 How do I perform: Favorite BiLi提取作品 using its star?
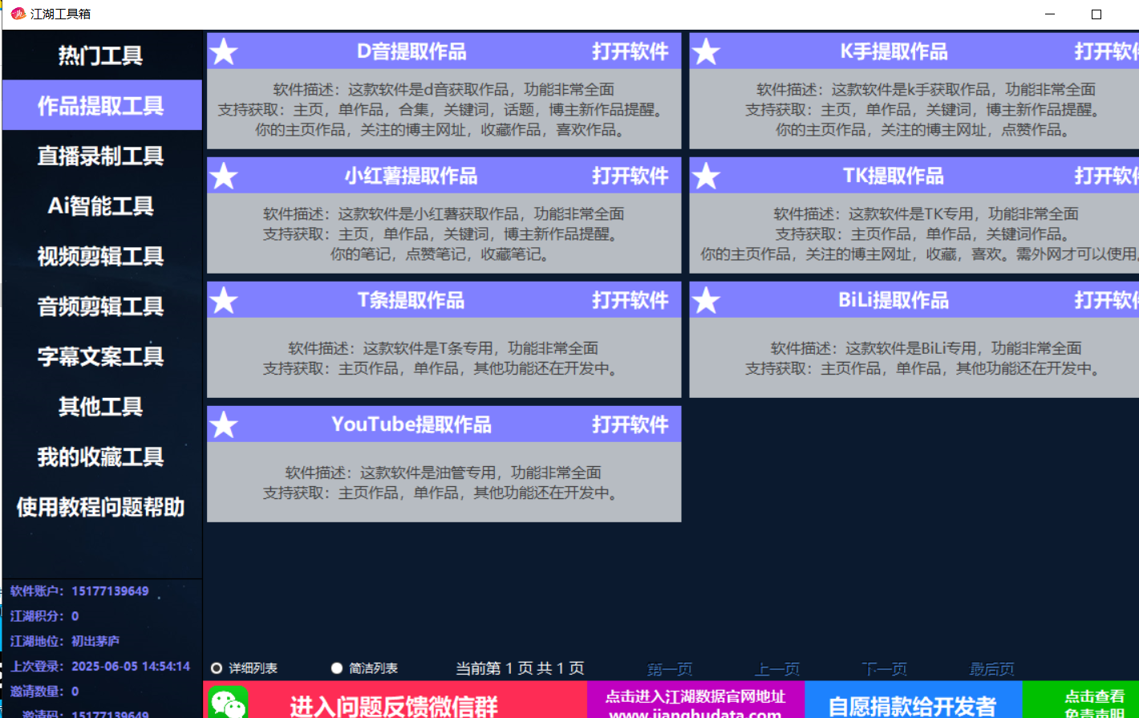(706, 301)
